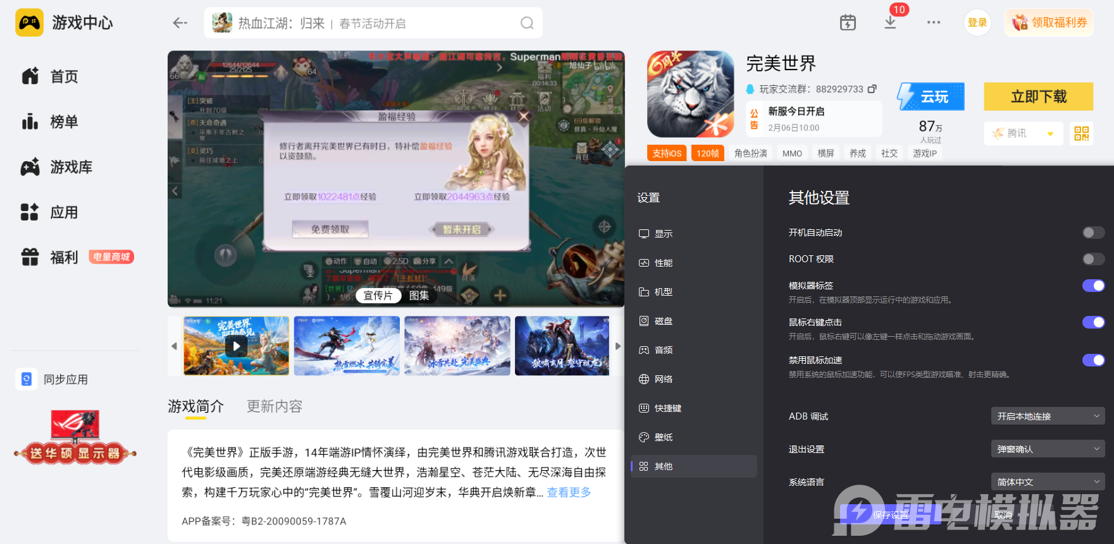
Task: Click the 送华硕显示器 promo banner
Action: pyautogui.click(x=75, y=437)
